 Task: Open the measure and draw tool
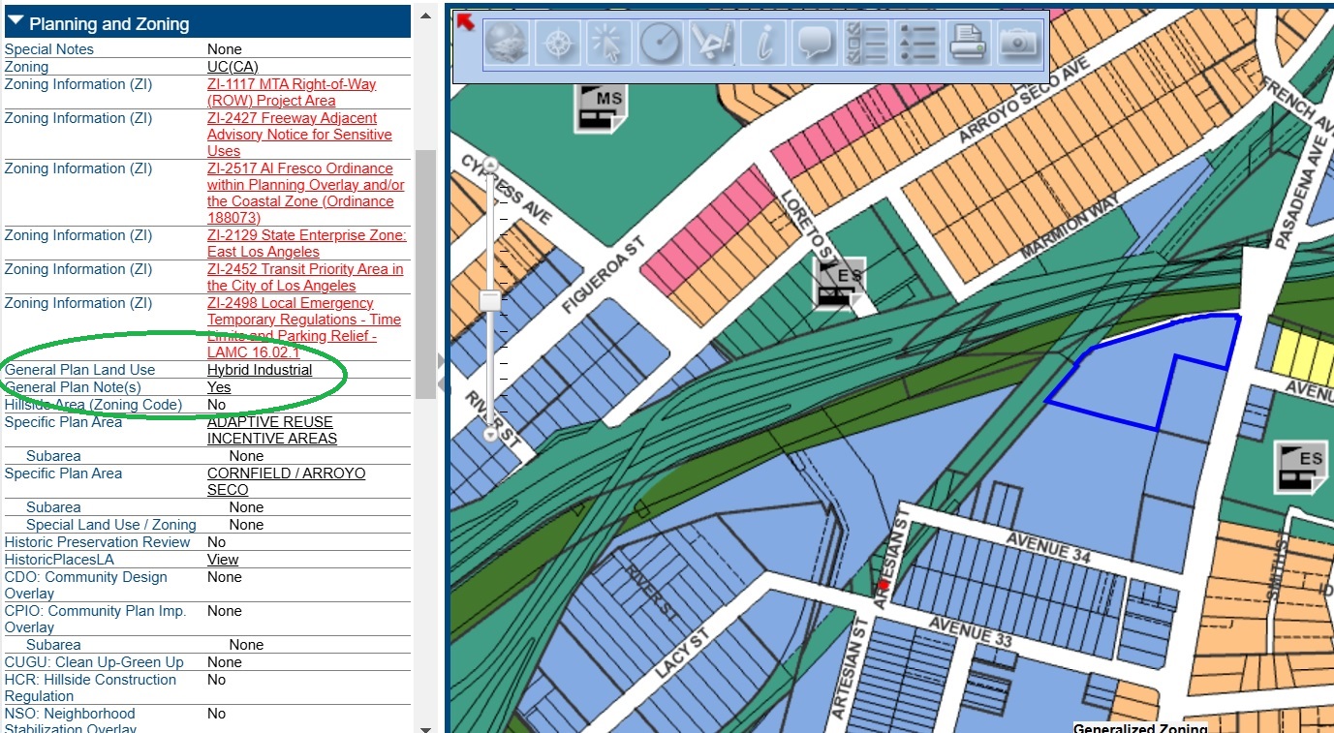(712, 44)
